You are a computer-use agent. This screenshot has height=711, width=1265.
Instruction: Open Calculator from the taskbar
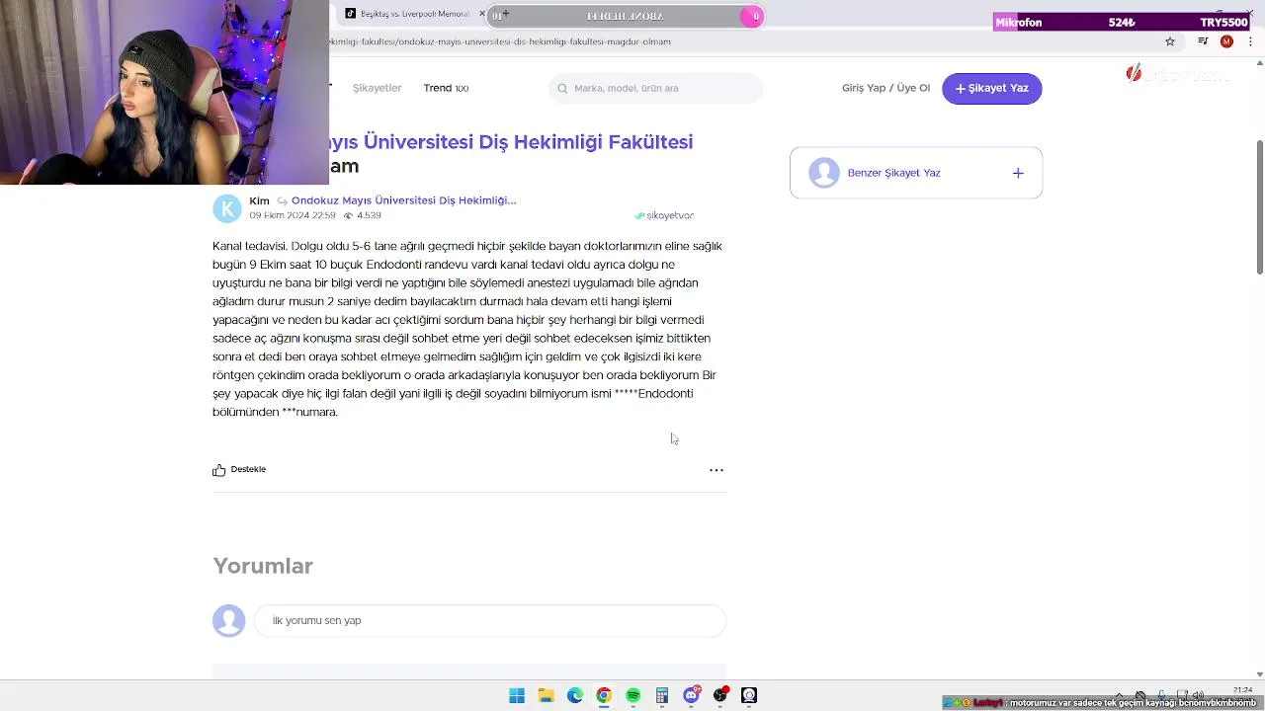662,695
